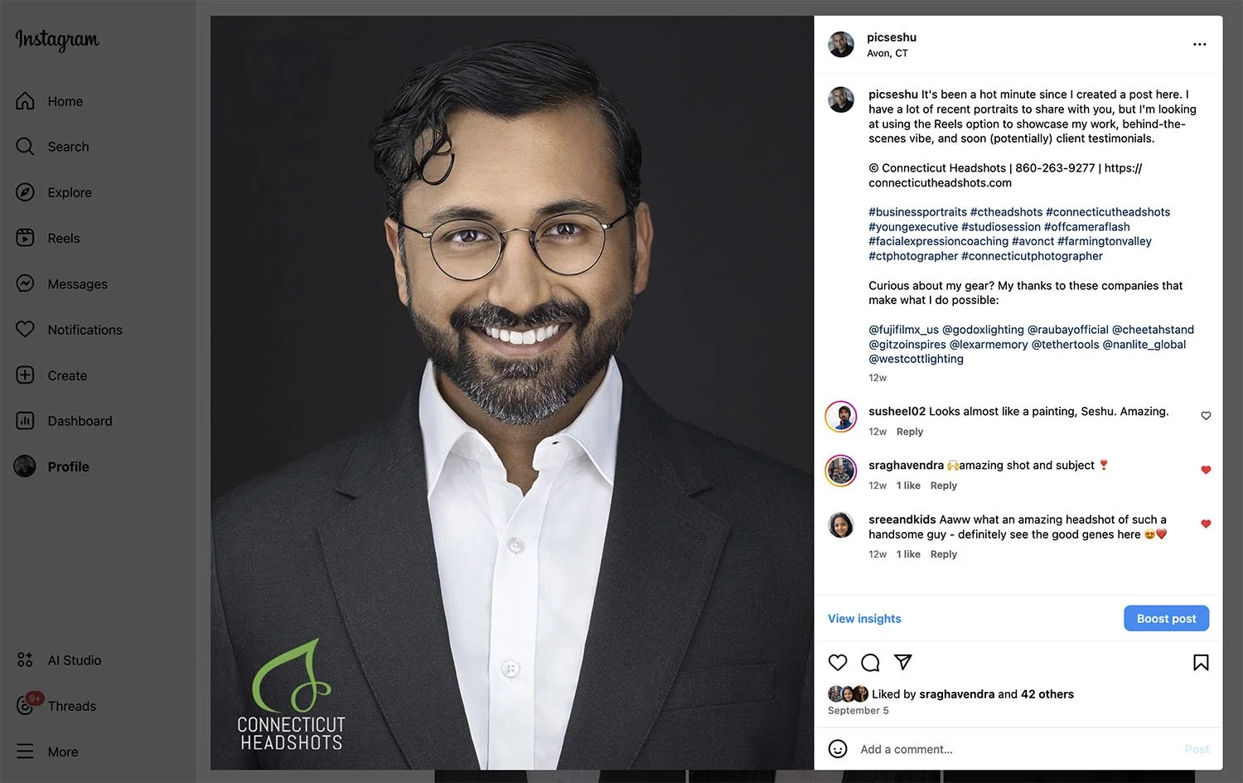Open emoji picker in comment box
The width and height of the screenshot is (1243, 783).
(838, 749)
